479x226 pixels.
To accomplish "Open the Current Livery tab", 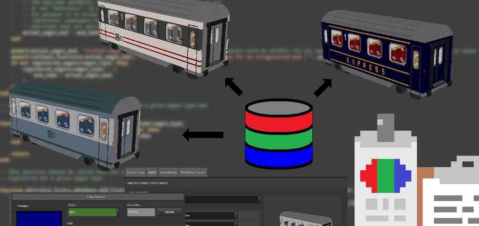I will click(135, 172).
